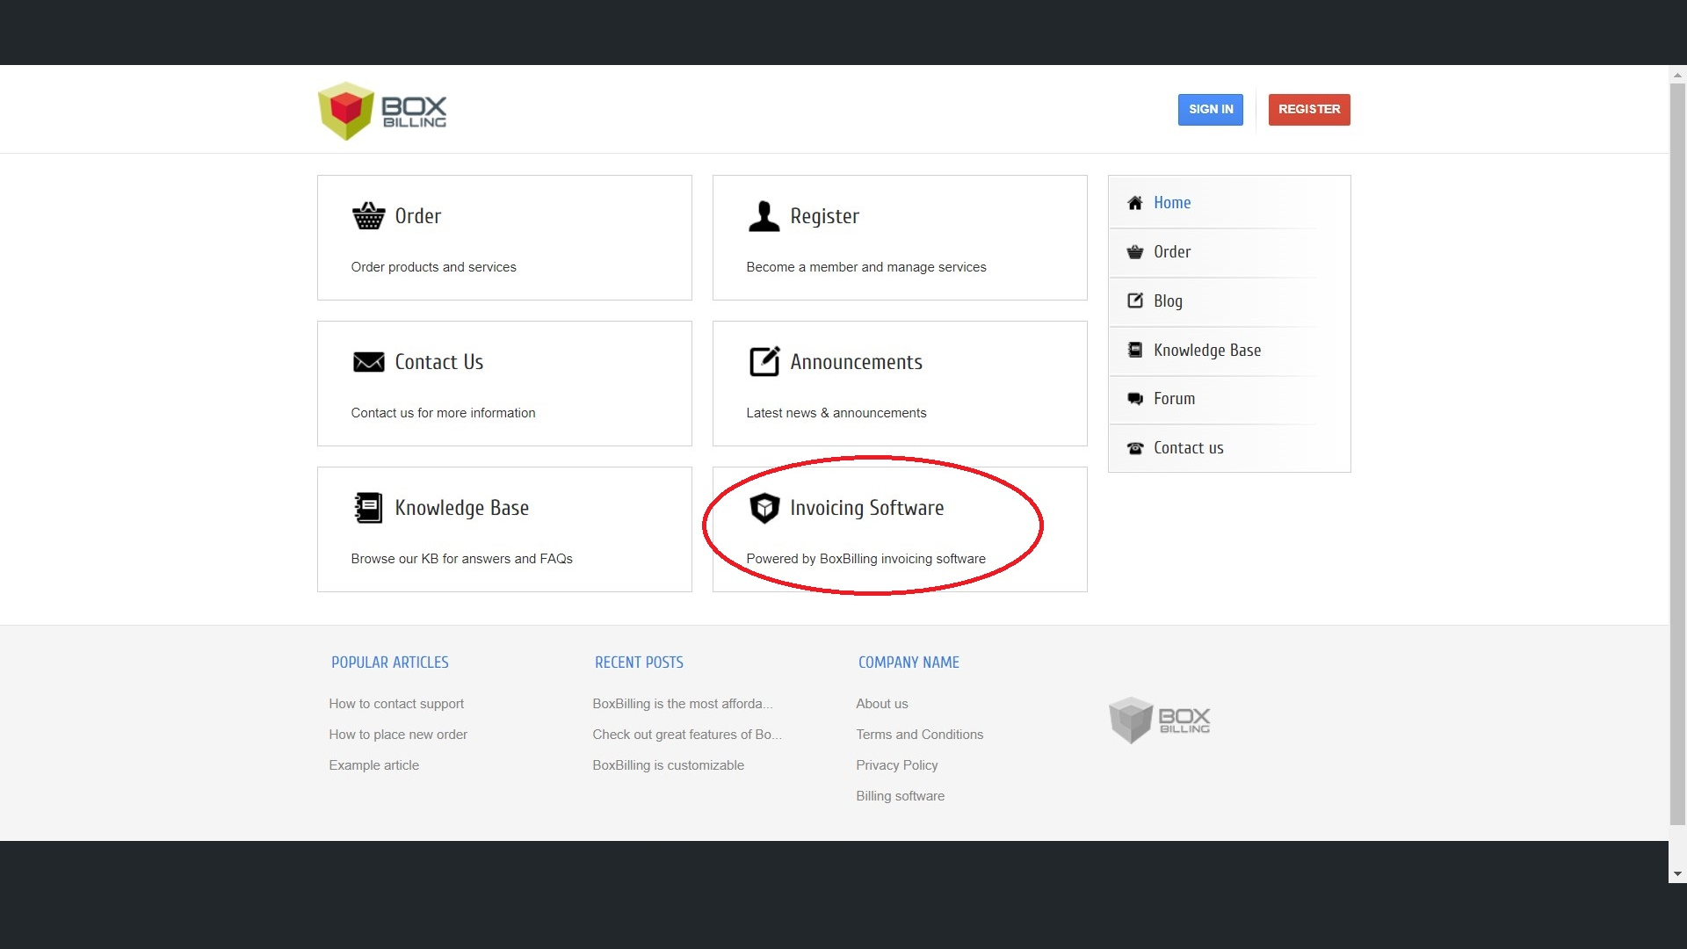The image size is (1687, 949).
Task: Open 'BoxBilling is customizable' post
Action: [668, 765]
